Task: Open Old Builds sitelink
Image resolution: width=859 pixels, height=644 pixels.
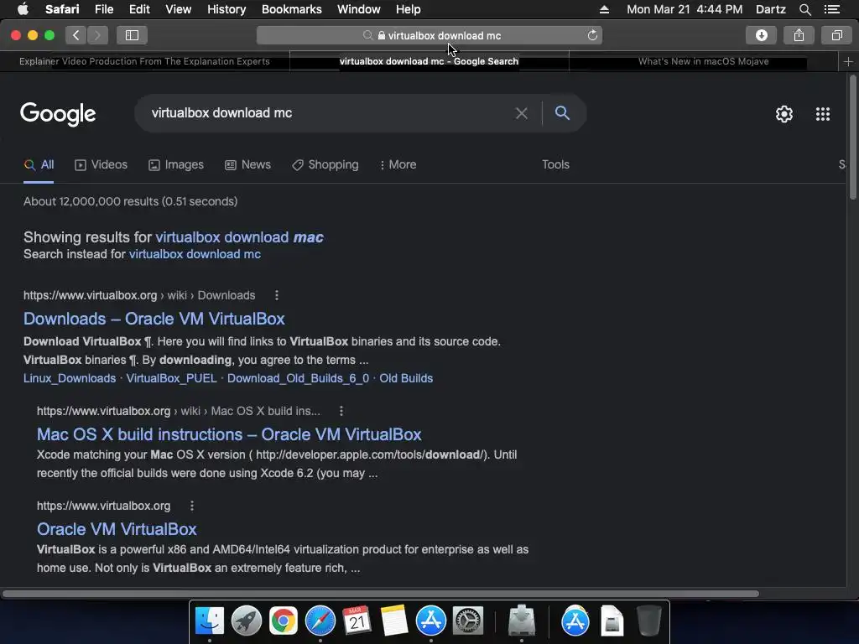Action: tap(406, 378)
